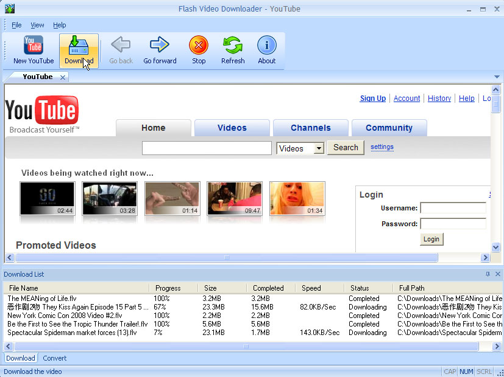This screenshot has height=377, width=504.
Task: Follow the Sign Up link
Action: click(372, 98)
